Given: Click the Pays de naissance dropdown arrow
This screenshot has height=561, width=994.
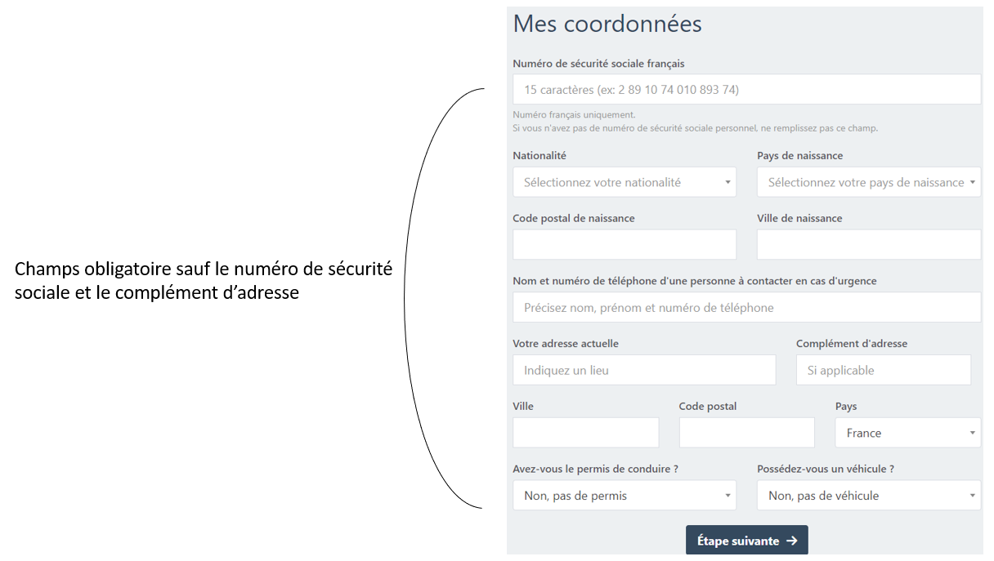Looking at the screenshot, I should (972, 183).
